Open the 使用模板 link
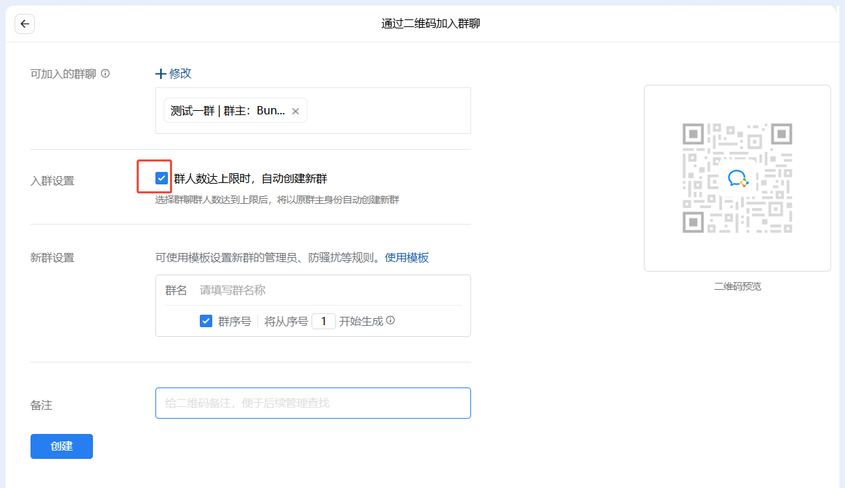This screenshot has width=845, height=488. click(407, 258)
